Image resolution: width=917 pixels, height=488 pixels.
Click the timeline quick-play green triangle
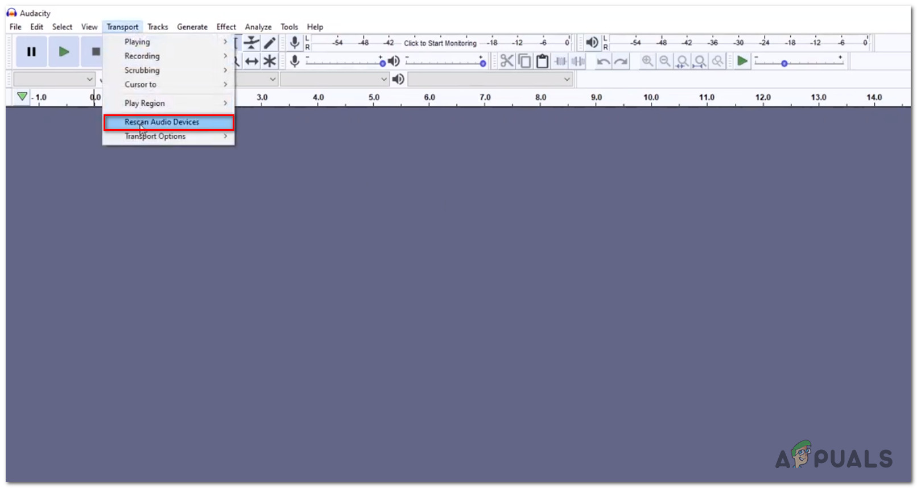coord(22,97)
